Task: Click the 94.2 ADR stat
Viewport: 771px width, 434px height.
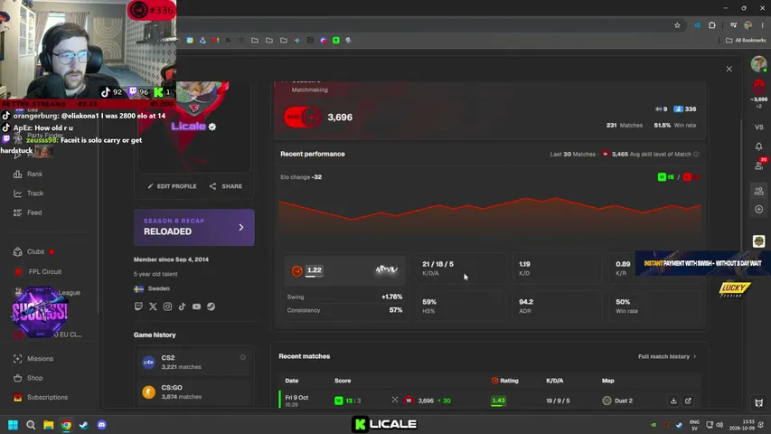Action: pos(557,307)
